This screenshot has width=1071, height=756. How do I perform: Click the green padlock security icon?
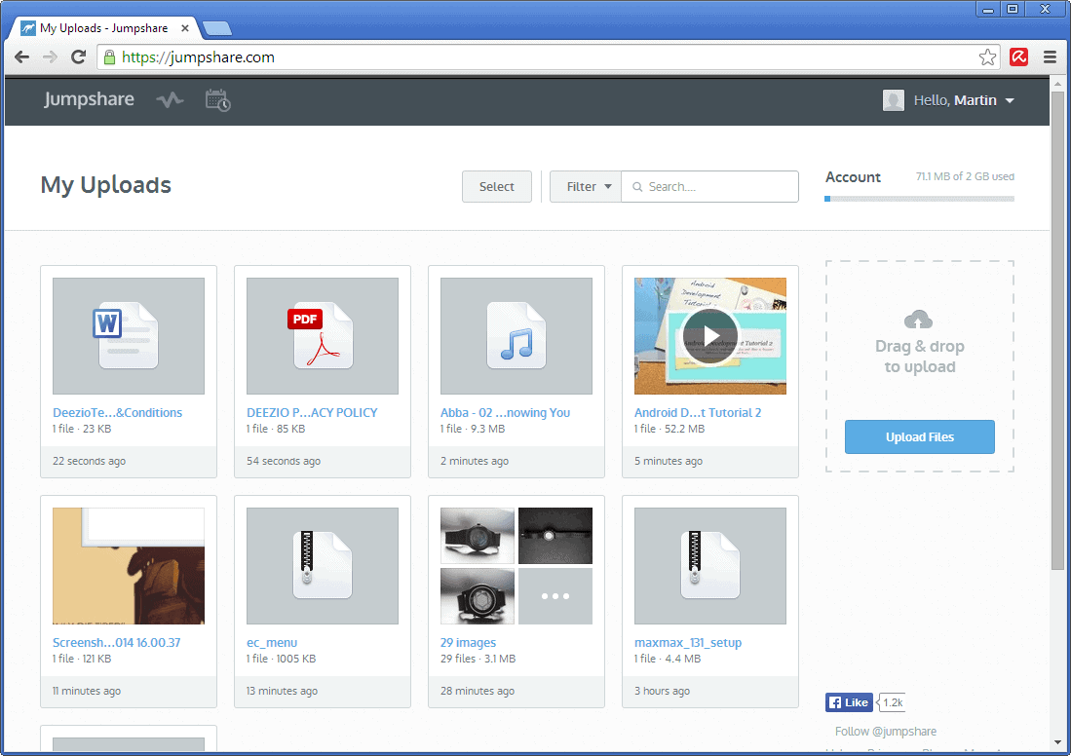pos(109,57)
